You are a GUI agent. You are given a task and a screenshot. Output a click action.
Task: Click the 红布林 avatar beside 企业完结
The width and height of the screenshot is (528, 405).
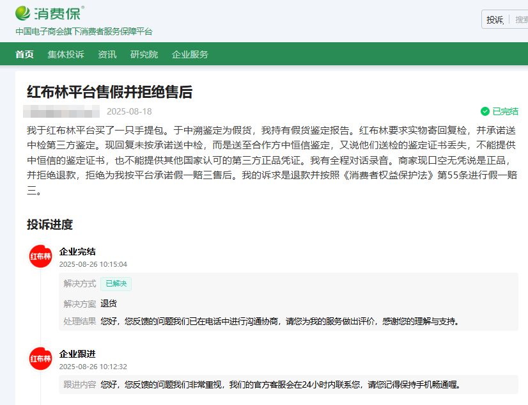point(41,256)
